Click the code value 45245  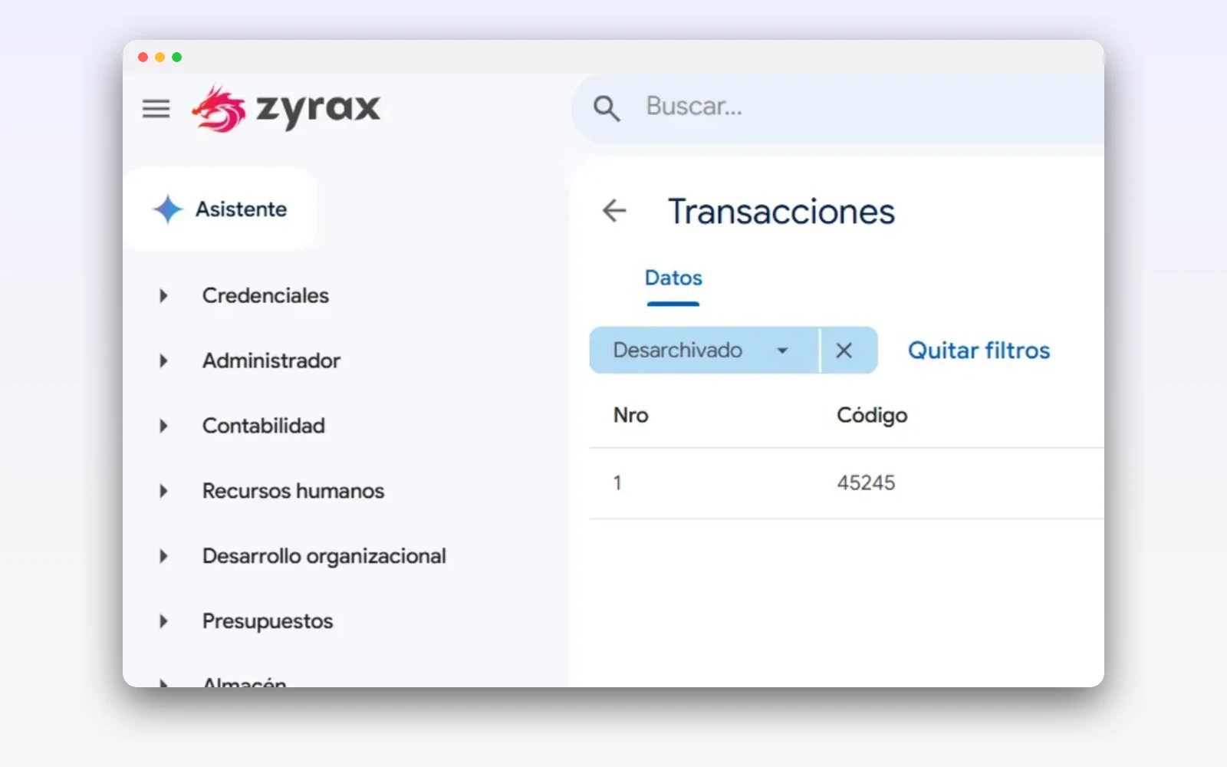tap(866, 482)
